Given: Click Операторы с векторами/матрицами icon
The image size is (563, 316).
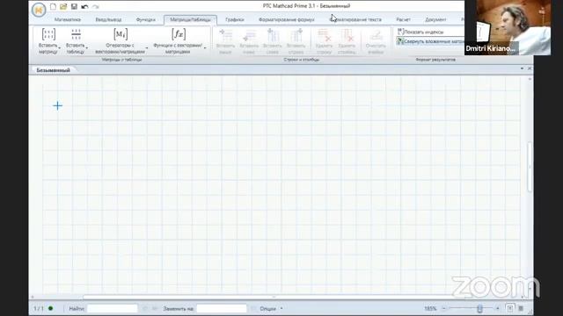Looking at the screenshot, I should click(121, 34).
